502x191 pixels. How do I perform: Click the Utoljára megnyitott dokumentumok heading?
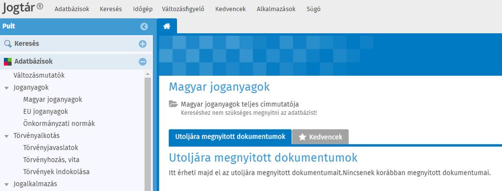click(263, 158)
